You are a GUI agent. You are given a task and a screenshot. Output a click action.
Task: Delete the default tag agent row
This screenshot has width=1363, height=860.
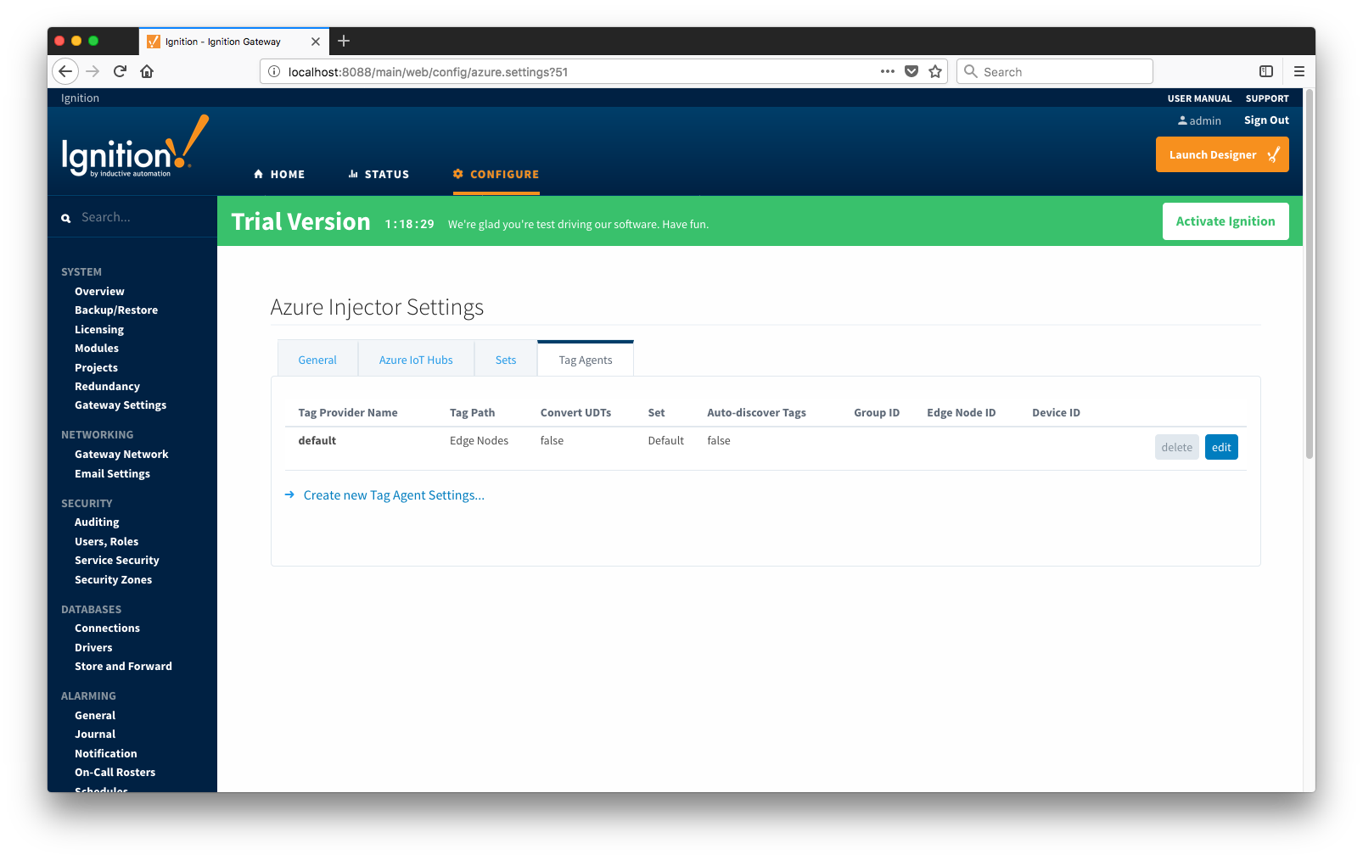coord(1176,447)
